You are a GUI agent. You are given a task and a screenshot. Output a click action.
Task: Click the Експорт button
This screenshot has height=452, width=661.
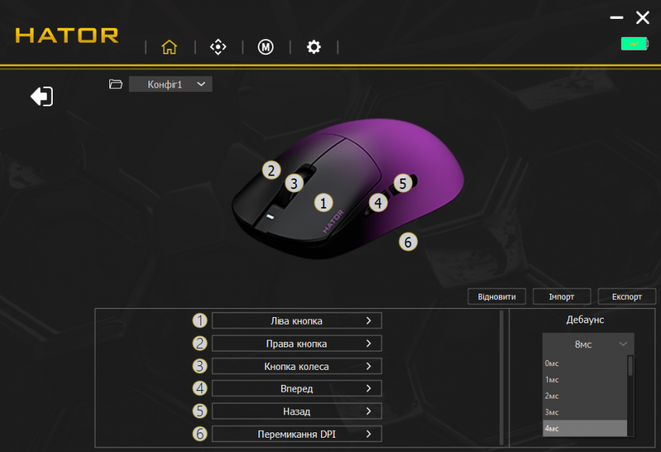626,296
